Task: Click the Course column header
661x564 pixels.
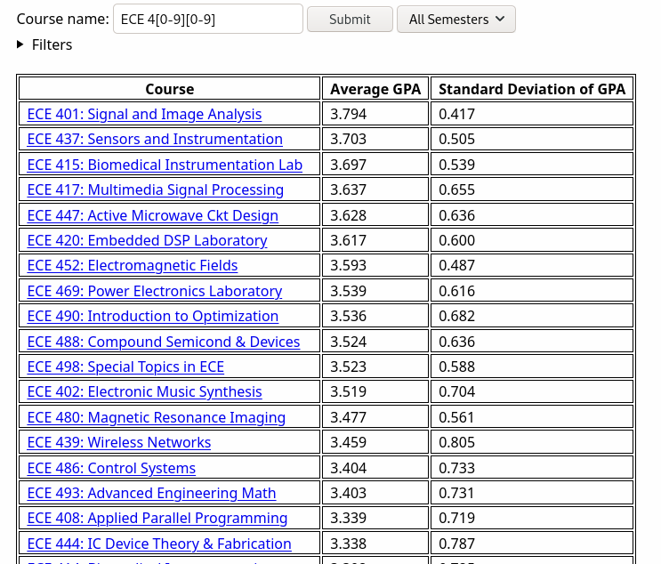Action: point(169,89)
